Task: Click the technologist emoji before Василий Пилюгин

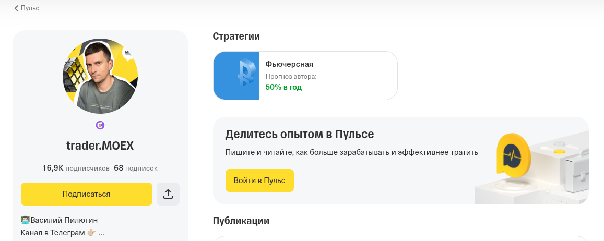Action: [25, 220]
